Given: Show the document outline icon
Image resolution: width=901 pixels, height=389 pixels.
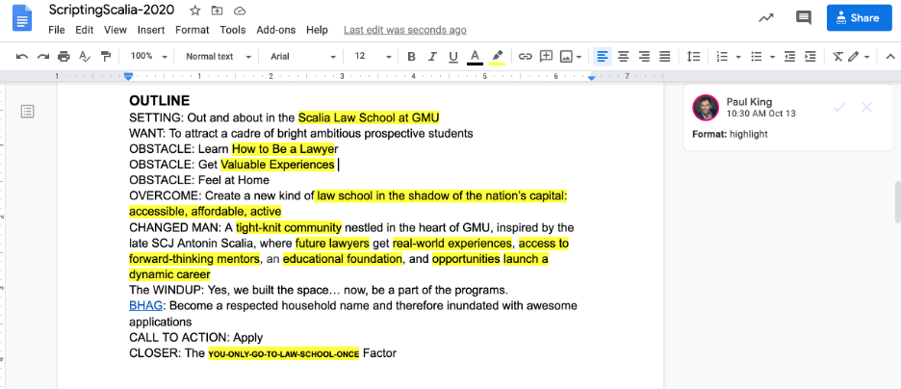Looking at the screenshot, I should [27, 112].
